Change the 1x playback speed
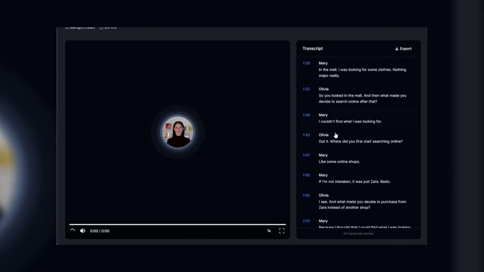The height and width of the screenshot is (272, 484). (269, 231)
